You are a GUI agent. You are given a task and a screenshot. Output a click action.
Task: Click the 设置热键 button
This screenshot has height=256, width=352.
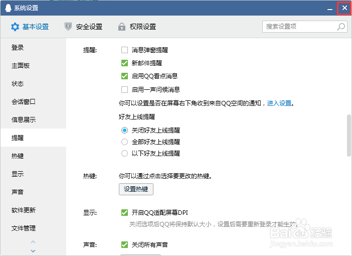pos(136,189)
